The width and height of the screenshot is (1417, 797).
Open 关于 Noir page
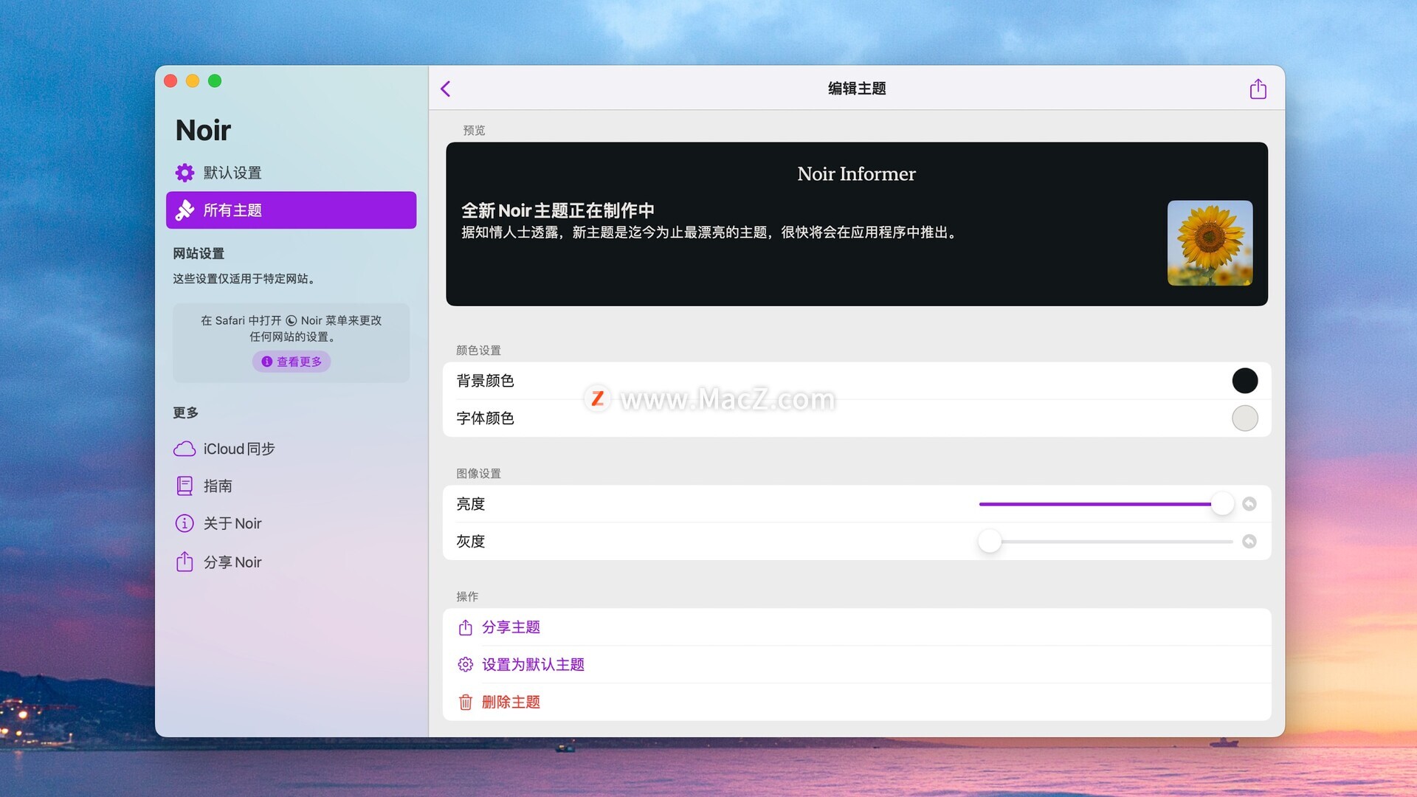pyautogui.click(x=291, y=524)
